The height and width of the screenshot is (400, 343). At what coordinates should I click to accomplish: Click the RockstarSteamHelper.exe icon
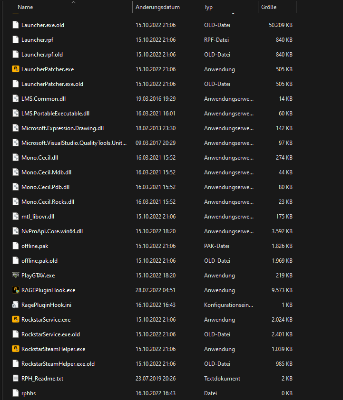coord(15,349)
